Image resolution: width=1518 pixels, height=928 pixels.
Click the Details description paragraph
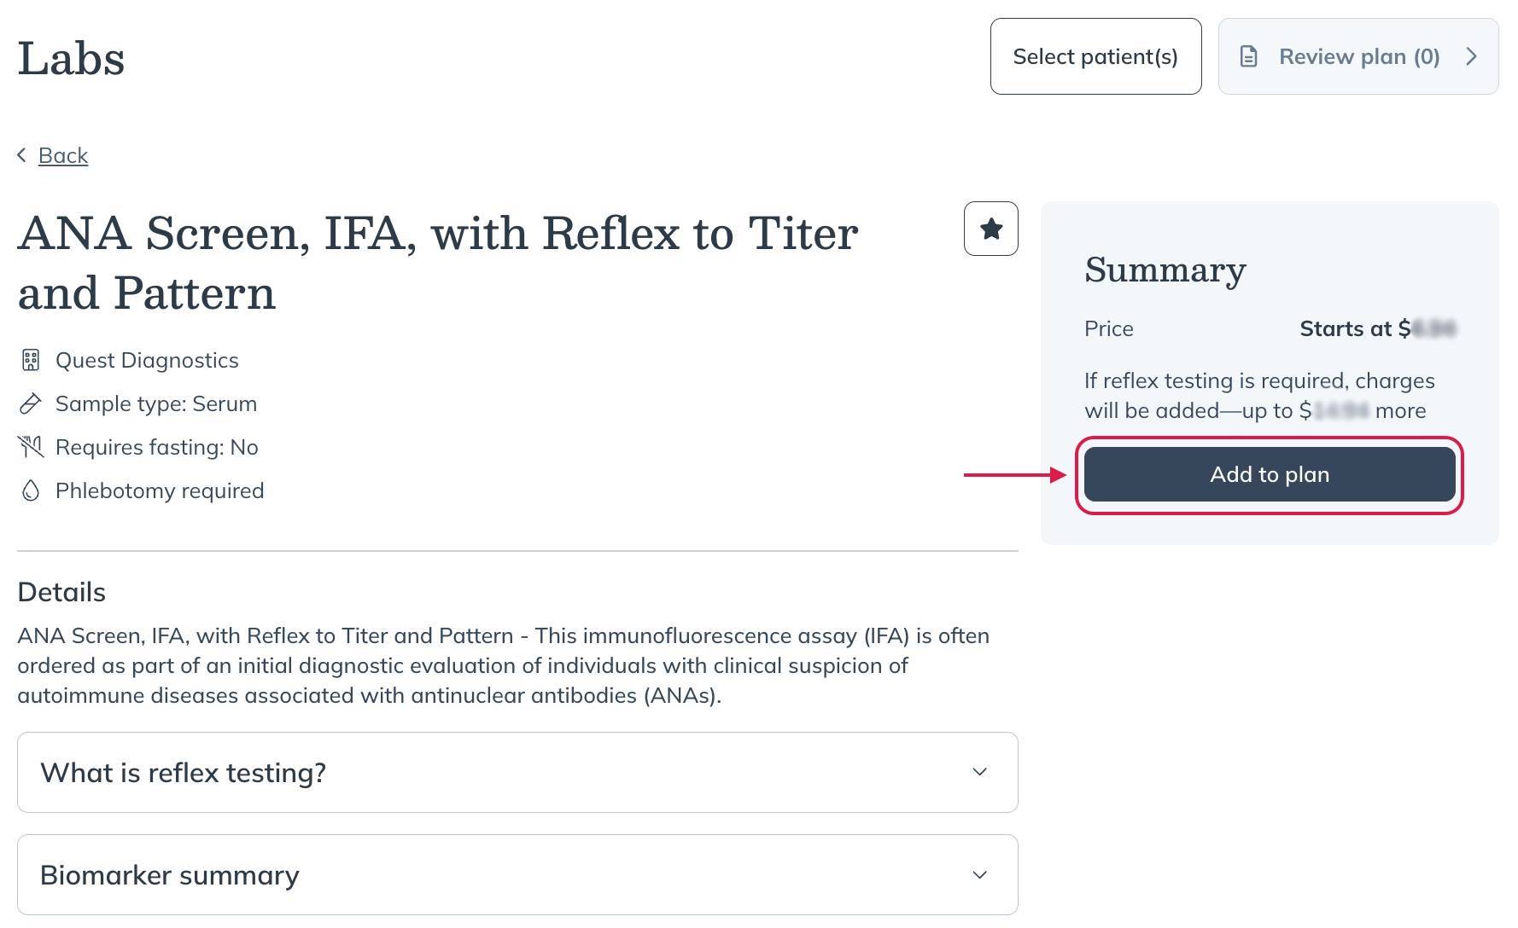503,665
